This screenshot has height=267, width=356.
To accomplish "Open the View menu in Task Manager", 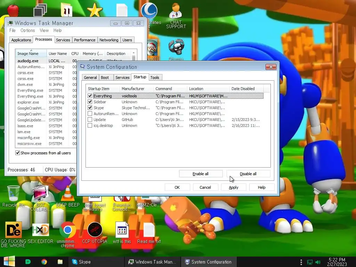I will 44,31.
